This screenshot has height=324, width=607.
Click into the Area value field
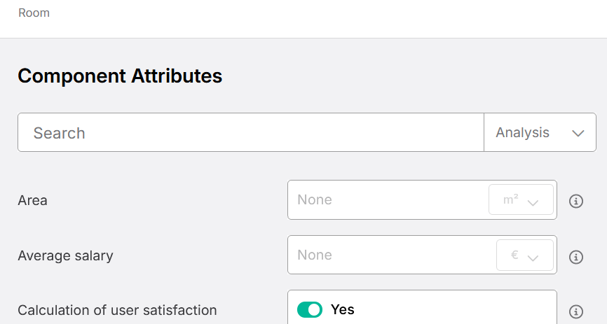tap(388, 199)
